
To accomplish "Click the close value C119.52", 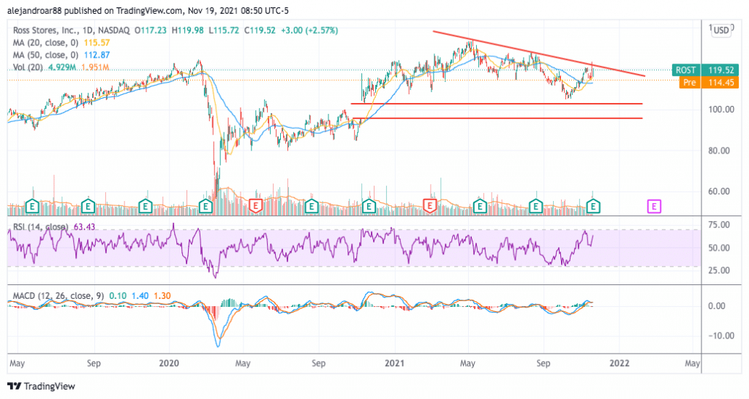I will coord(260,30).
